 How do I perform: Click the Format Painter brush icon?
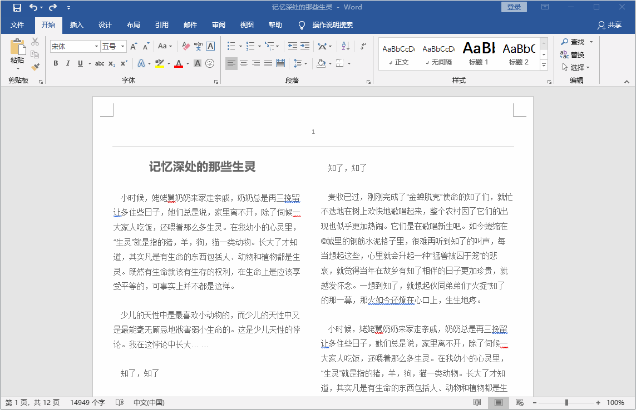coord(35,67)
